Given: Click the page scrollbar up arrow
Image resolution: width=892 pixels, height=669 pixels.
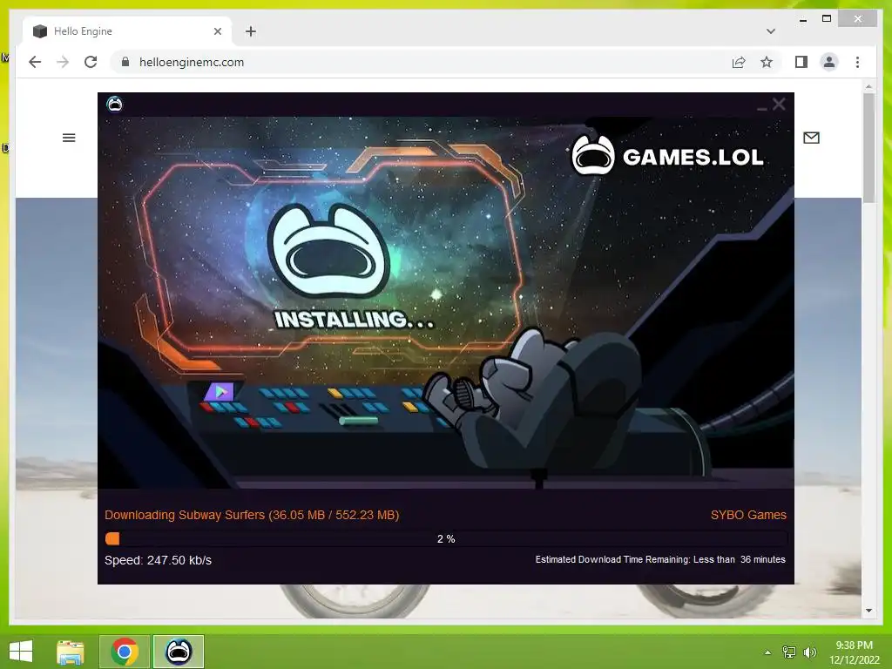Looking at the screenshot, I should point(868,87).
